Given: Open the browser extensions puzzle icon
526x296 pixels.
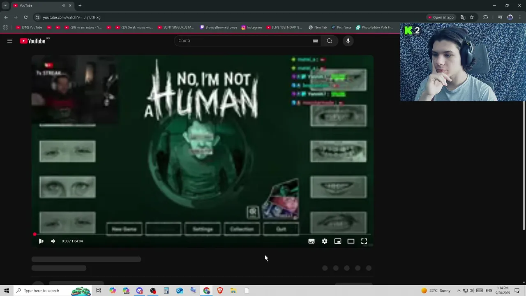Looking at the screenshot, I should coord(486,17).
